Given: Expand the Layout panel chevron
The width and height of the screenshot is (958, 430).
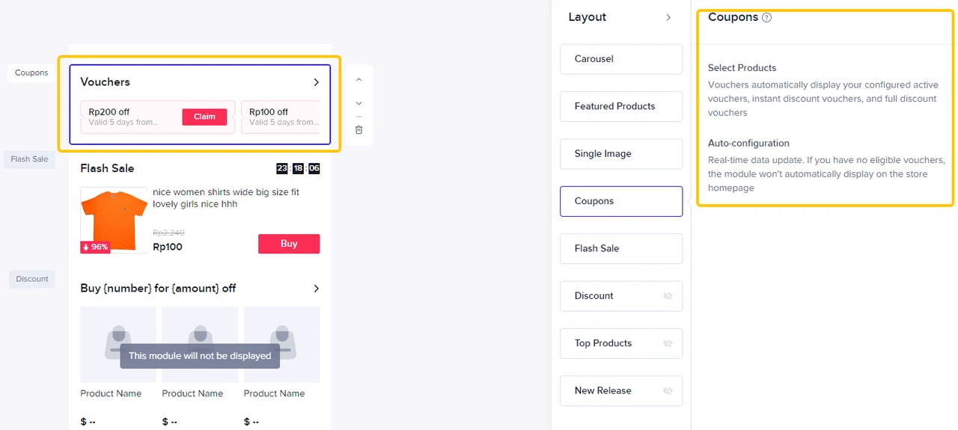Looking at the screenshot, I should point(668,17).
